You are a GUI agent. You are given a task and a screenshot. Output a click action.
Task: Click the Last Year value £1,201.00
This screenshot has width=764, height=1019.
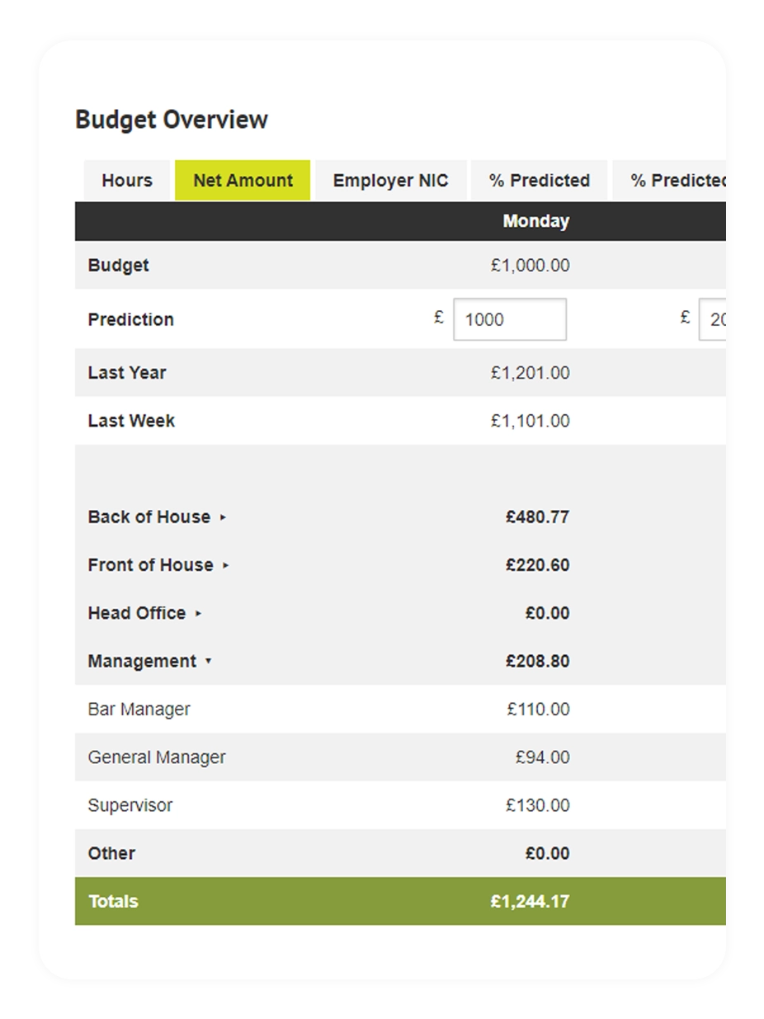[x=530, y=373]
